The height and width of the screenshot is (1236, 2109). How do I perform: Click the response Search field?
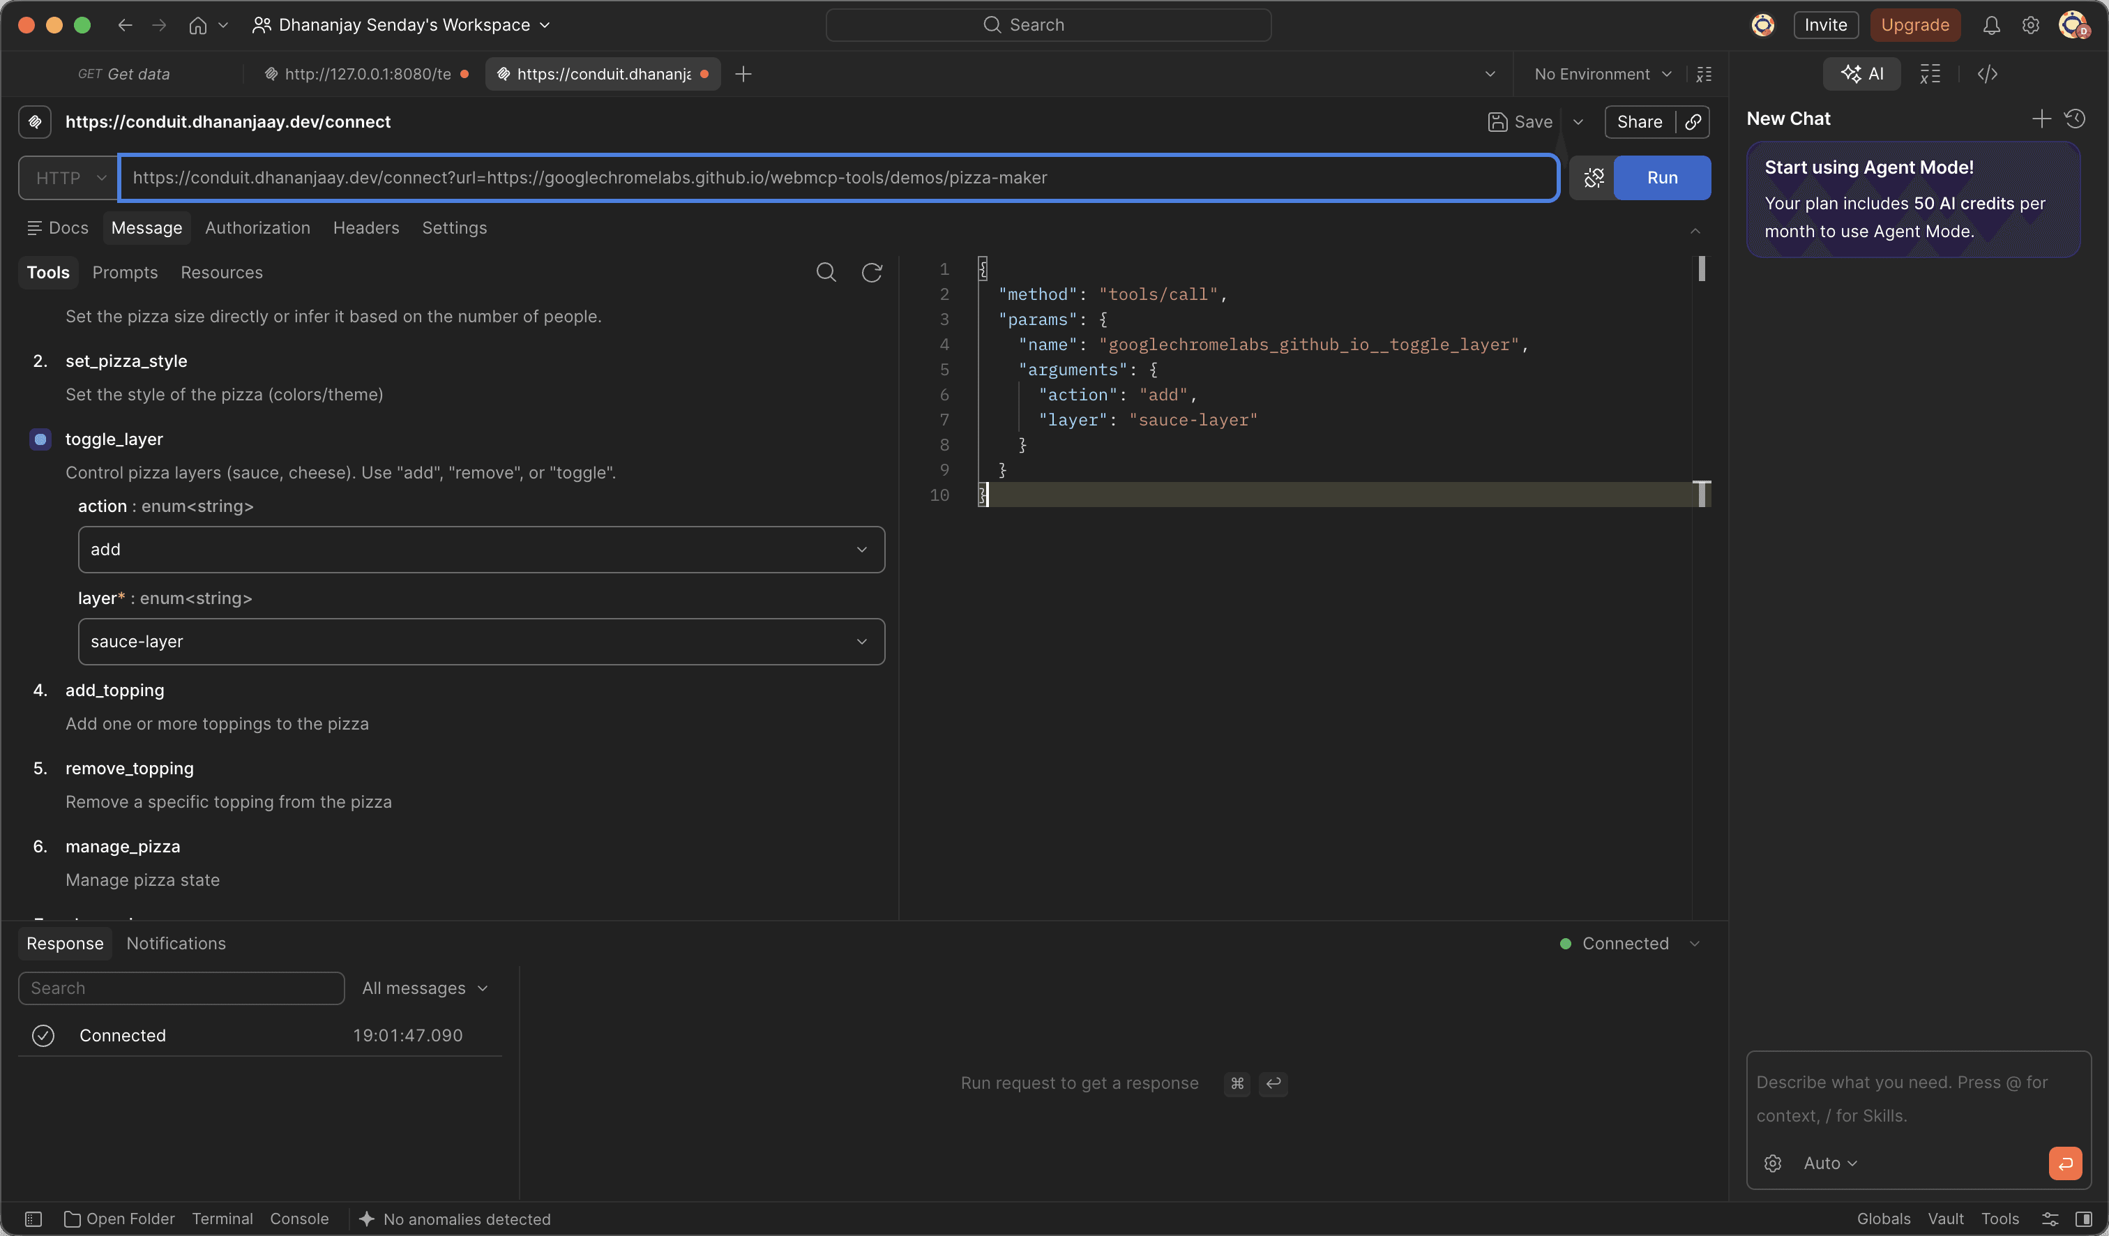click(181, 988)
